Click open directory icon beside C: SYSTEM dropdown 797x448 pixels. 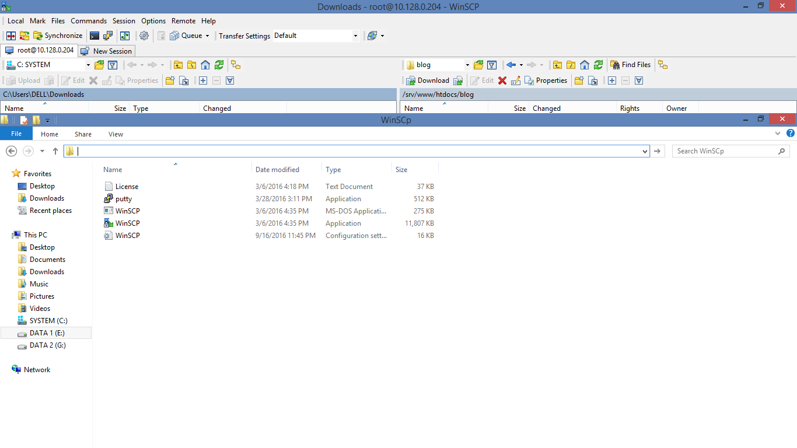click(x=99, y=65)
